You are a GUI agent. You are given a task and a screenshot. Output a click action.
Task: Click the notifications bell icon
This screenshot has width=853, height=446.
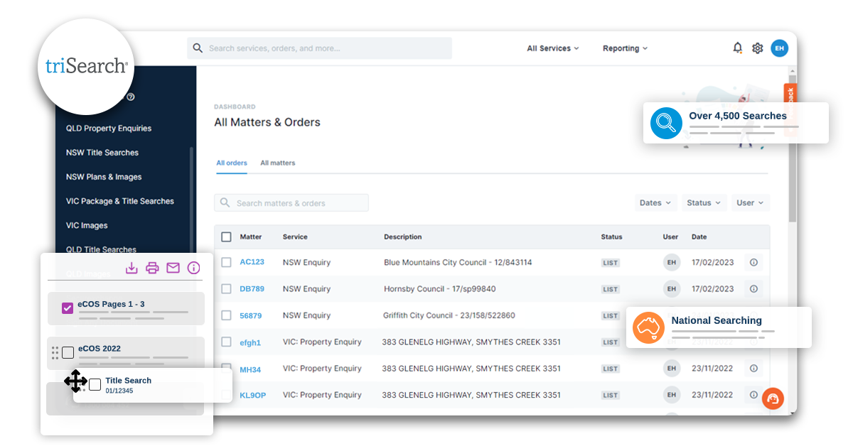point(738,48)
